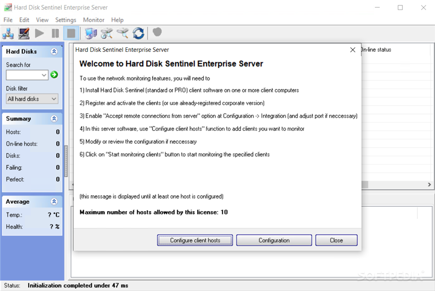Viewport: 435px width, 291px height.
Task: Click the gray shield toolbar icon
Action: coord(157,32)
